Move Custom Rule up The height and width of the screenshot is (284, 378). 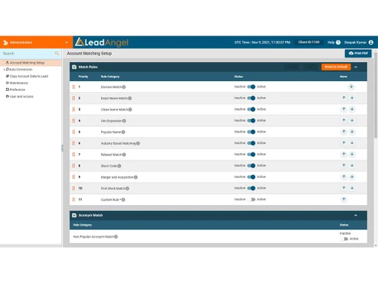click(x=344, y=199)
